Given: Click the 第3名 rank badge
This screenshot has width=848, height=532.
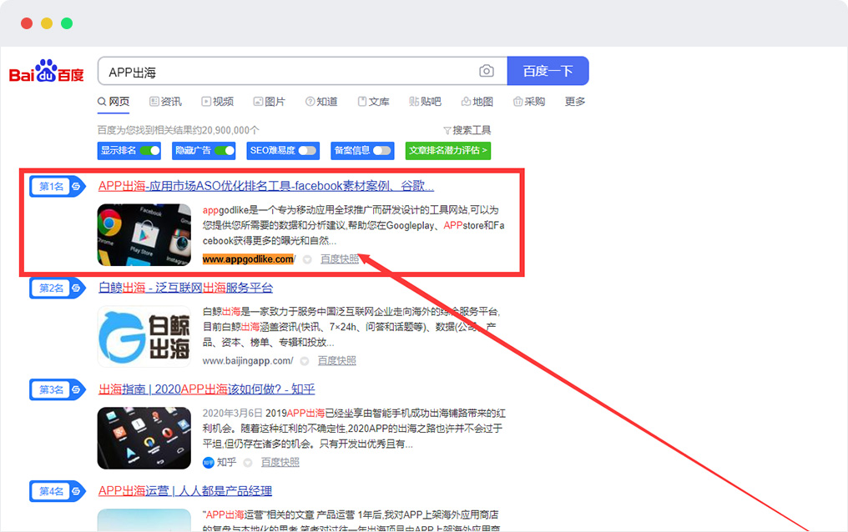Looking at the screenshot, I should (x=58, y=389).
